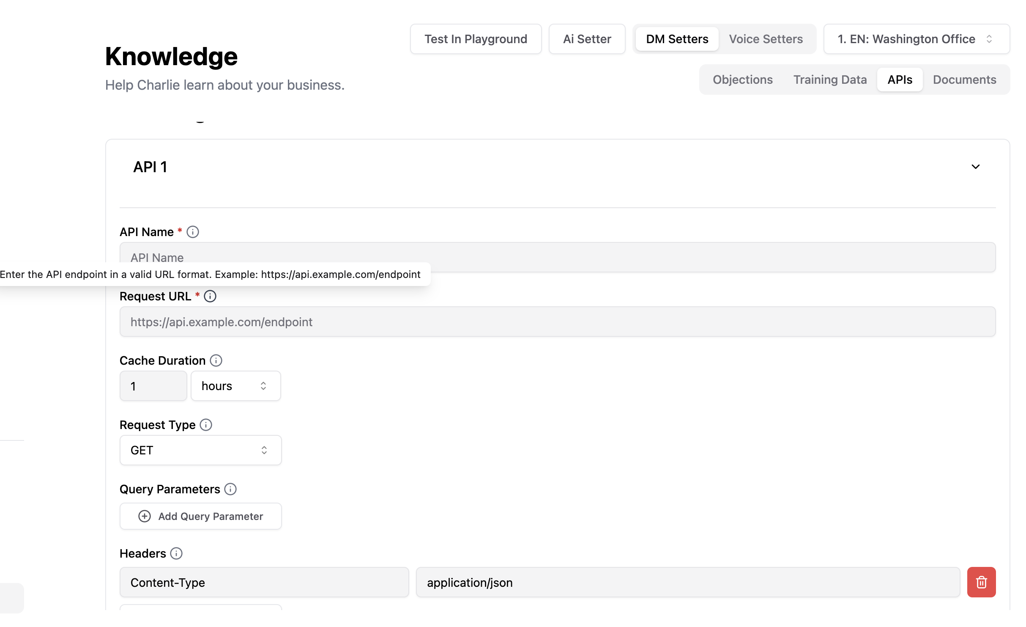Click the API 1 section title
This screenshot has width=1026, height=627.
(150, 167)
